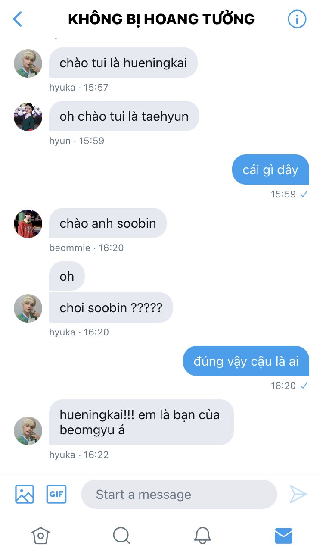Go back using the left arrow icon
This screenshot has width=323, height=558.
pos(17,19)
